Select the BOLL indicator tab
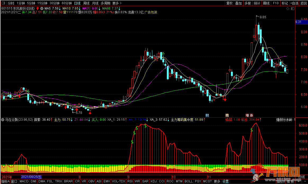The image size is (308, 184). pos(189,181)
